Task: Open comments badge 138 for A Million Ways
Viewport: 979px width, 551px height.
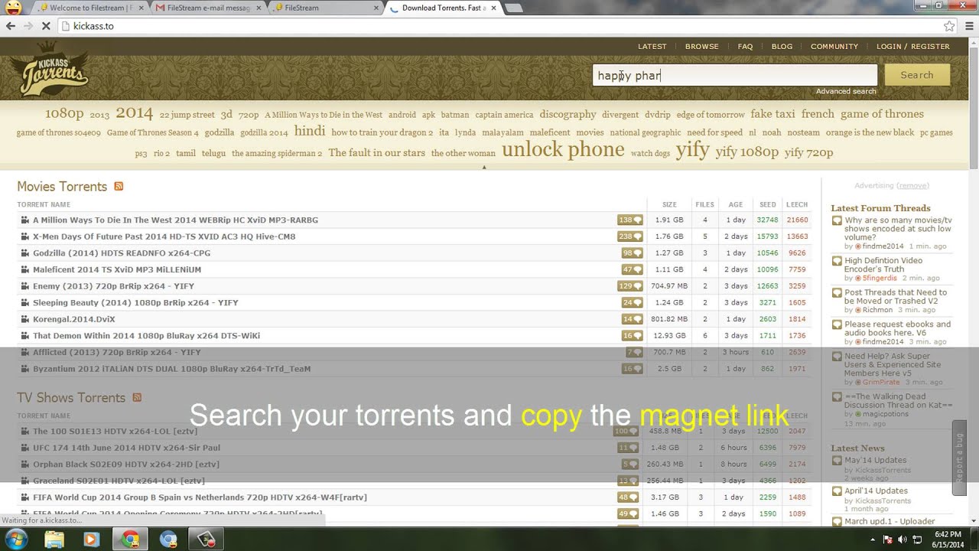Action: click(630, 220)
